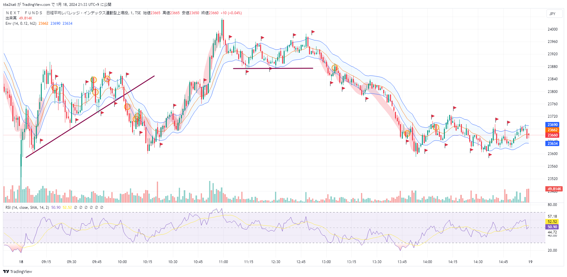The image size is (567, 277).
Task: Click the orange circle marker just after 14:00
Action: click(436, 127)
